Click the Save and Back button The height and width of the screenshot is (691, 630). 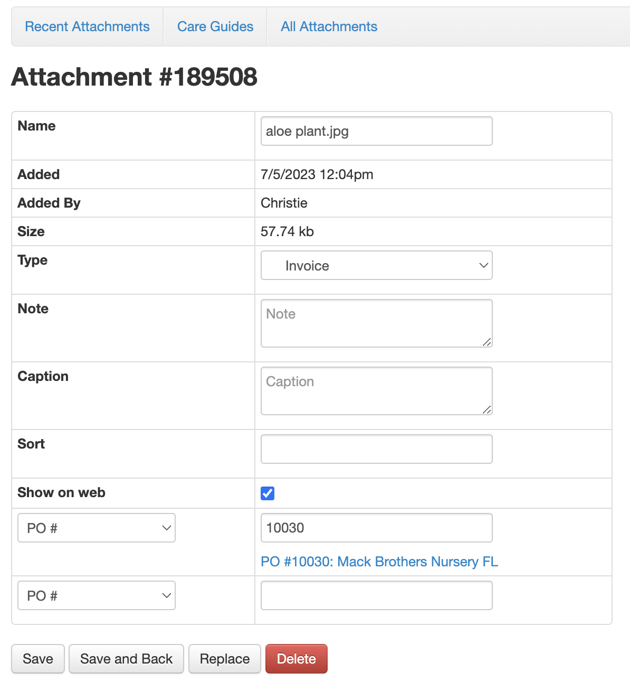click(126, 659)
